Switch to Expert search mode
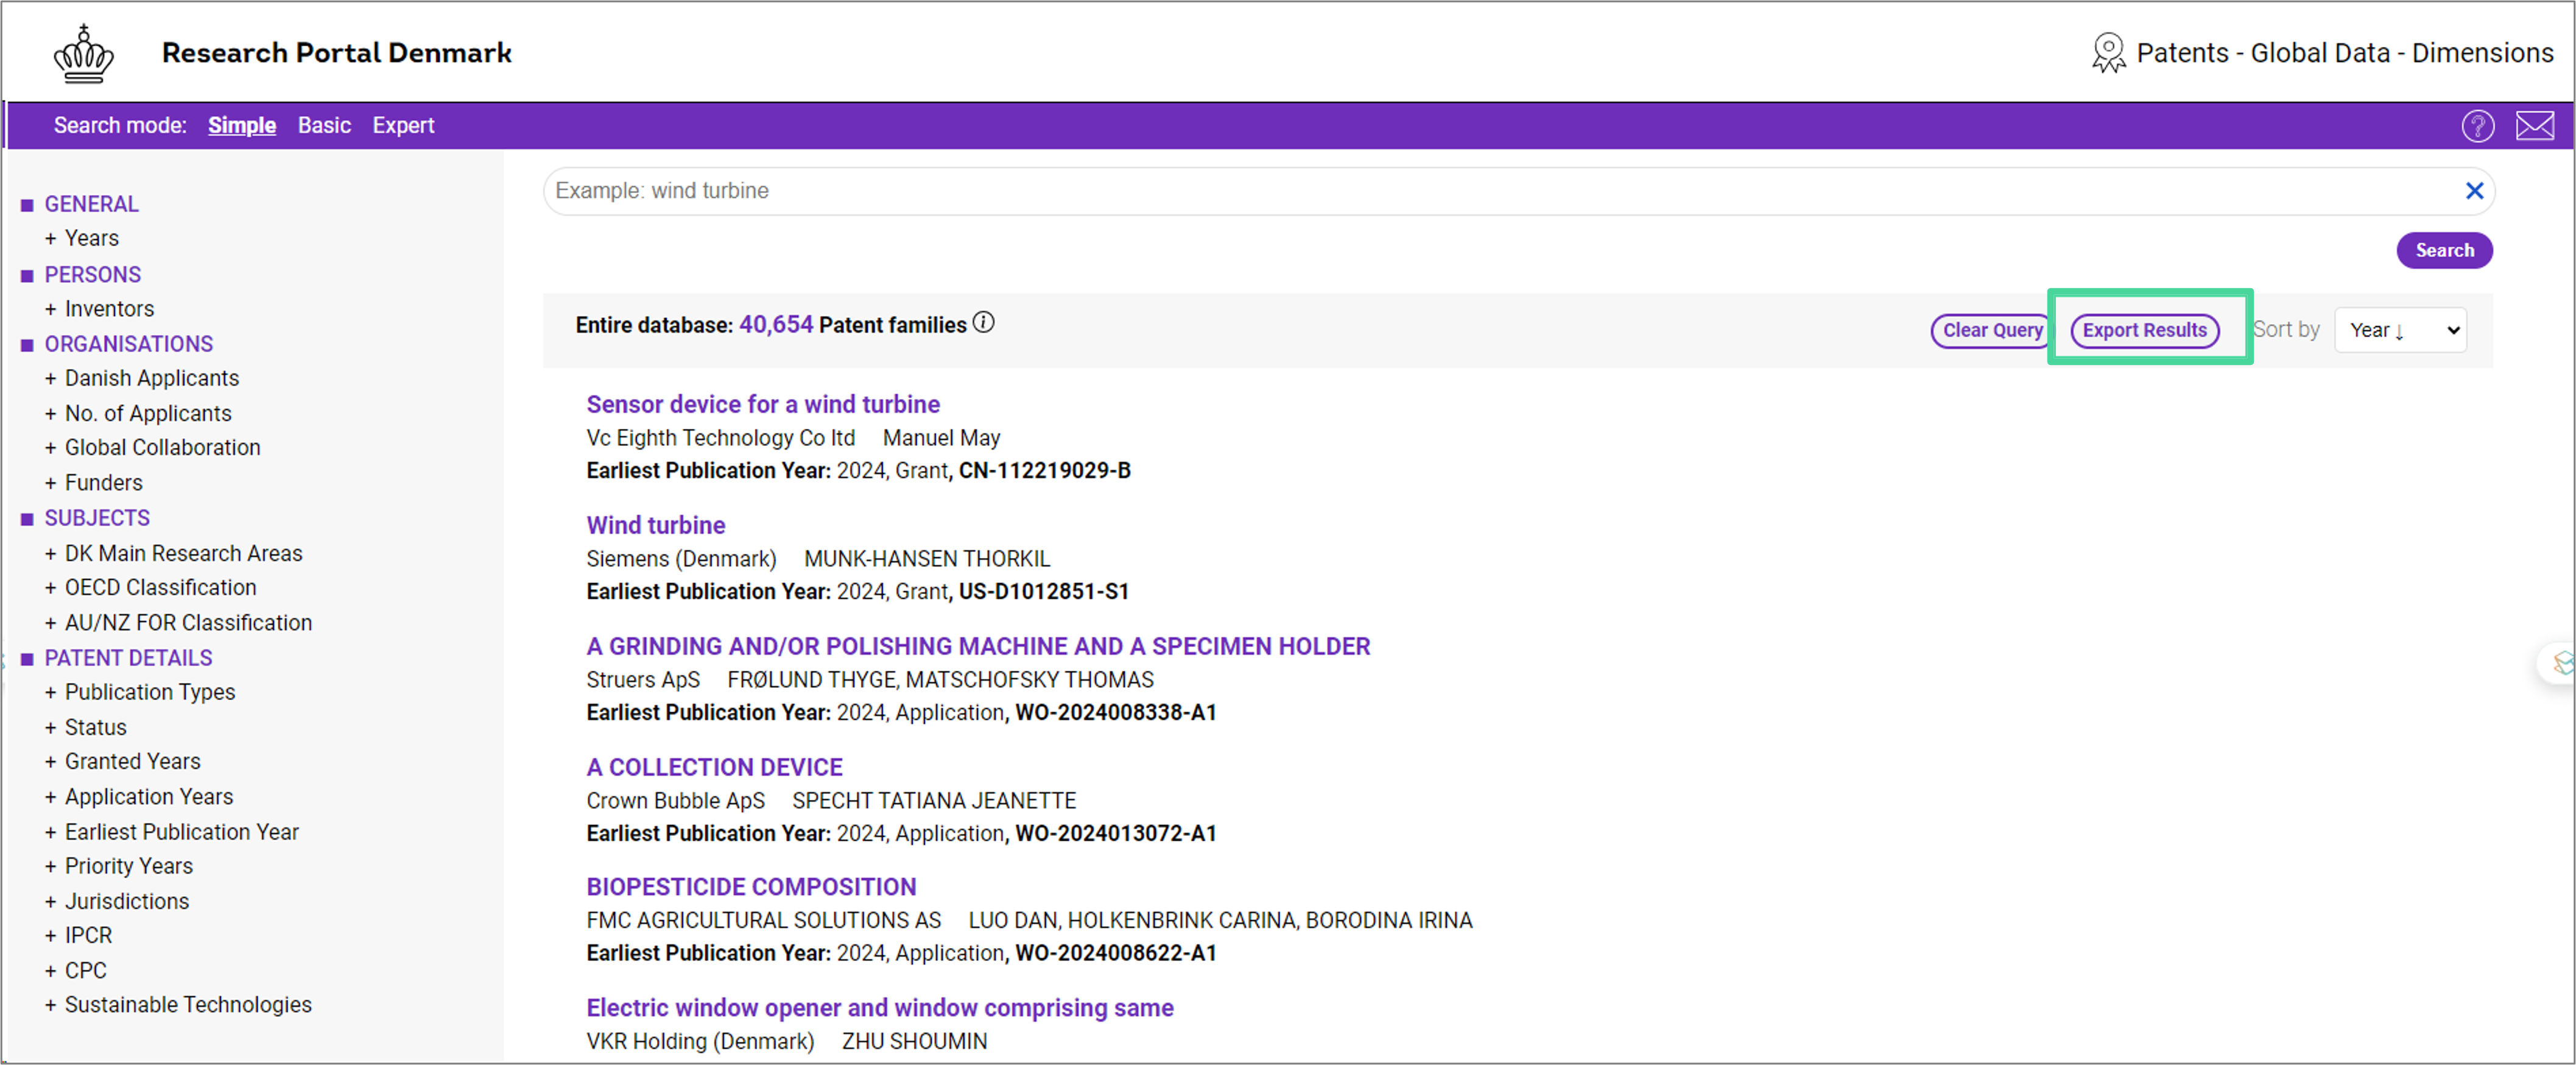 [x=403, y=126]
